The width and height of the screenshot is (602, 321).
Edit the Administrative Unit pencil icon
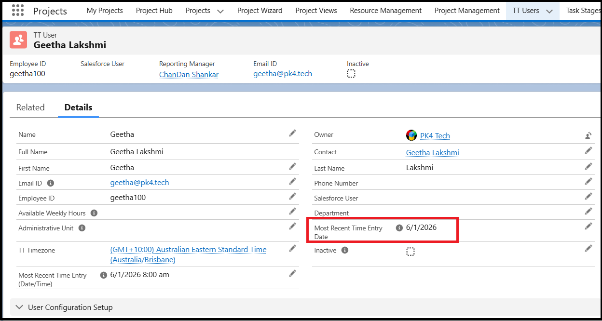[x=292, y=226]
